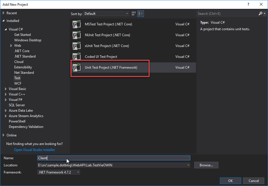
Task: Select Extensibility category
Action: coord(23,67)
